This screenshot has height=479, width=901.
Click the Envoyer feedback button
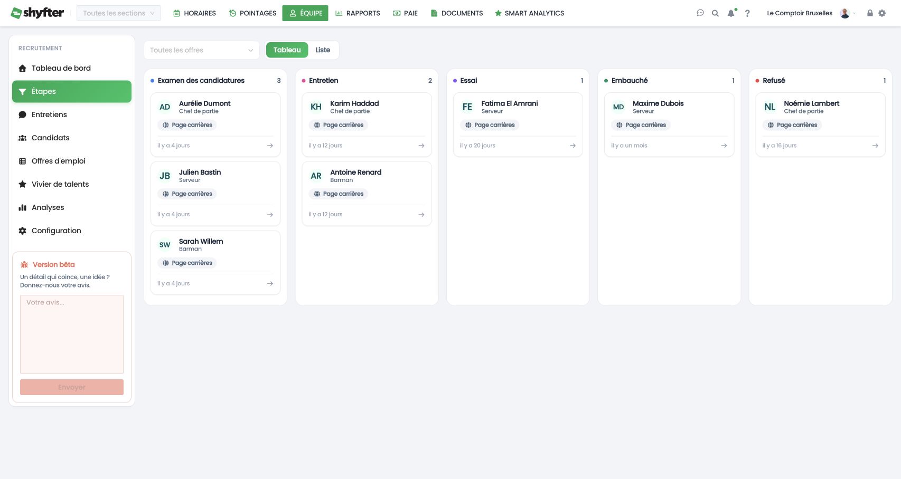pos(72,387)
